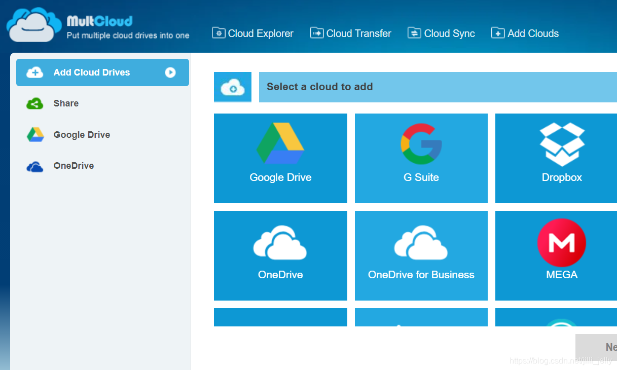Click the Google Drive triangle logo
Screen dimensions: 617x370
click(280, 143)
